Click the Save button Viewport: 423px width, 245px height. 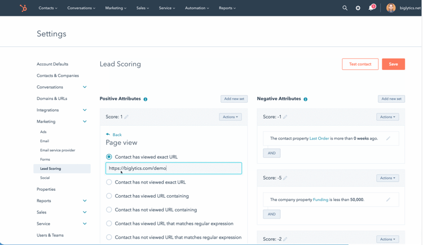(x=393, y=64)
